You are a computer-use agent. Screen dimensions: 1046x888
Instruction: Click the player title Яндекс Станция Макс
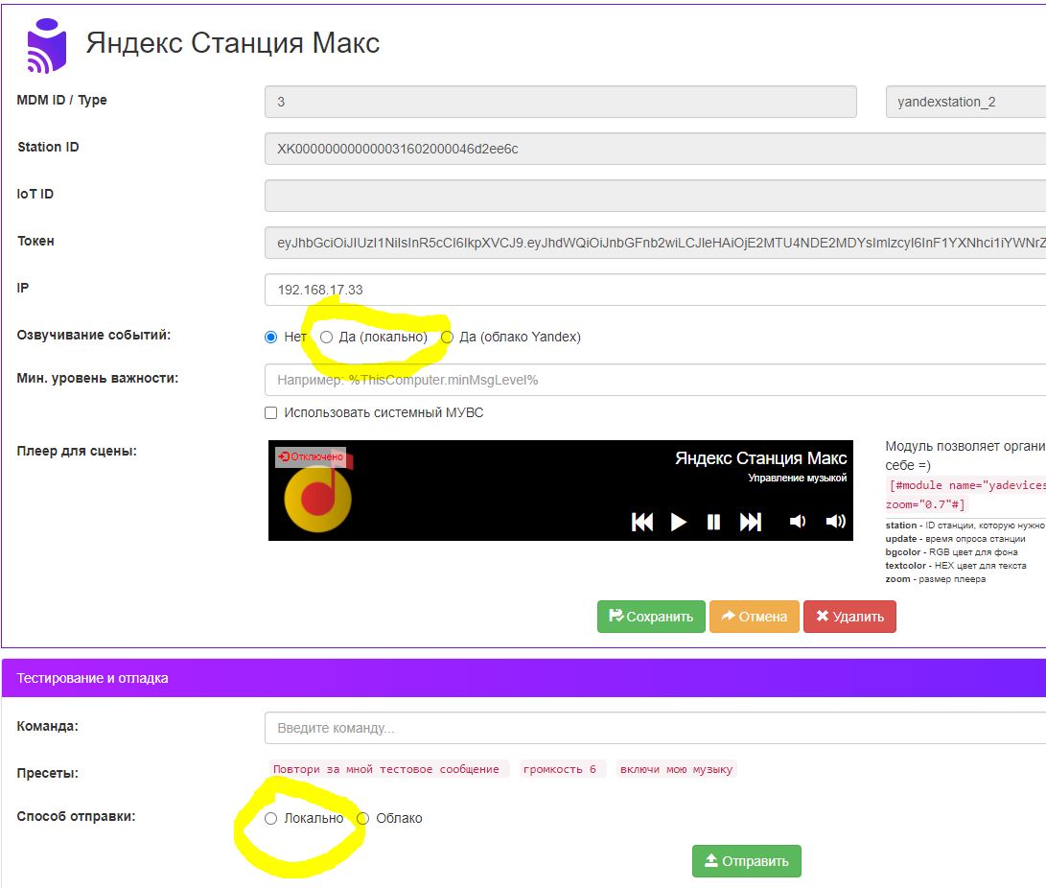tap(761, 458)
